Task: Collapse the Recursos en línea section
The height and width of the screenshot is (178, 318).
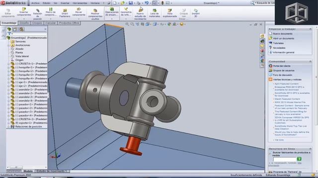Action: point(310,149)
